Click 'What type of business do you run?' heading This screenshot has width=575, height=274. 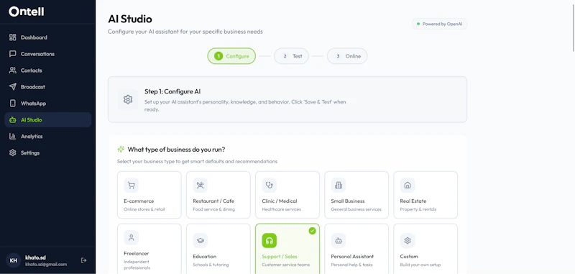tap(176, 150)
